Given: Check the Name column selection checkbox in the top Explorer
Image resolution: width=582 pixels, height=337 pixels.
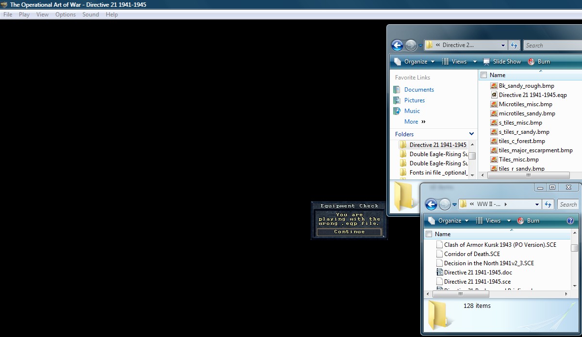Looking at the screenshot, I should coord(483,75).
